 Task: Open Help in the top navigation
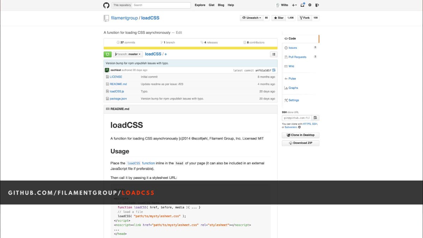[231, 5]
